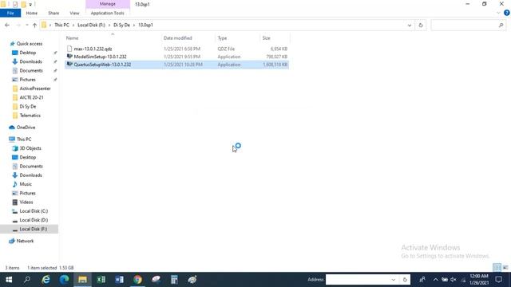This screenshot has width=511, height=287.
Task: Expand the ribbon with the chevron
Action: tap(498, 13)
